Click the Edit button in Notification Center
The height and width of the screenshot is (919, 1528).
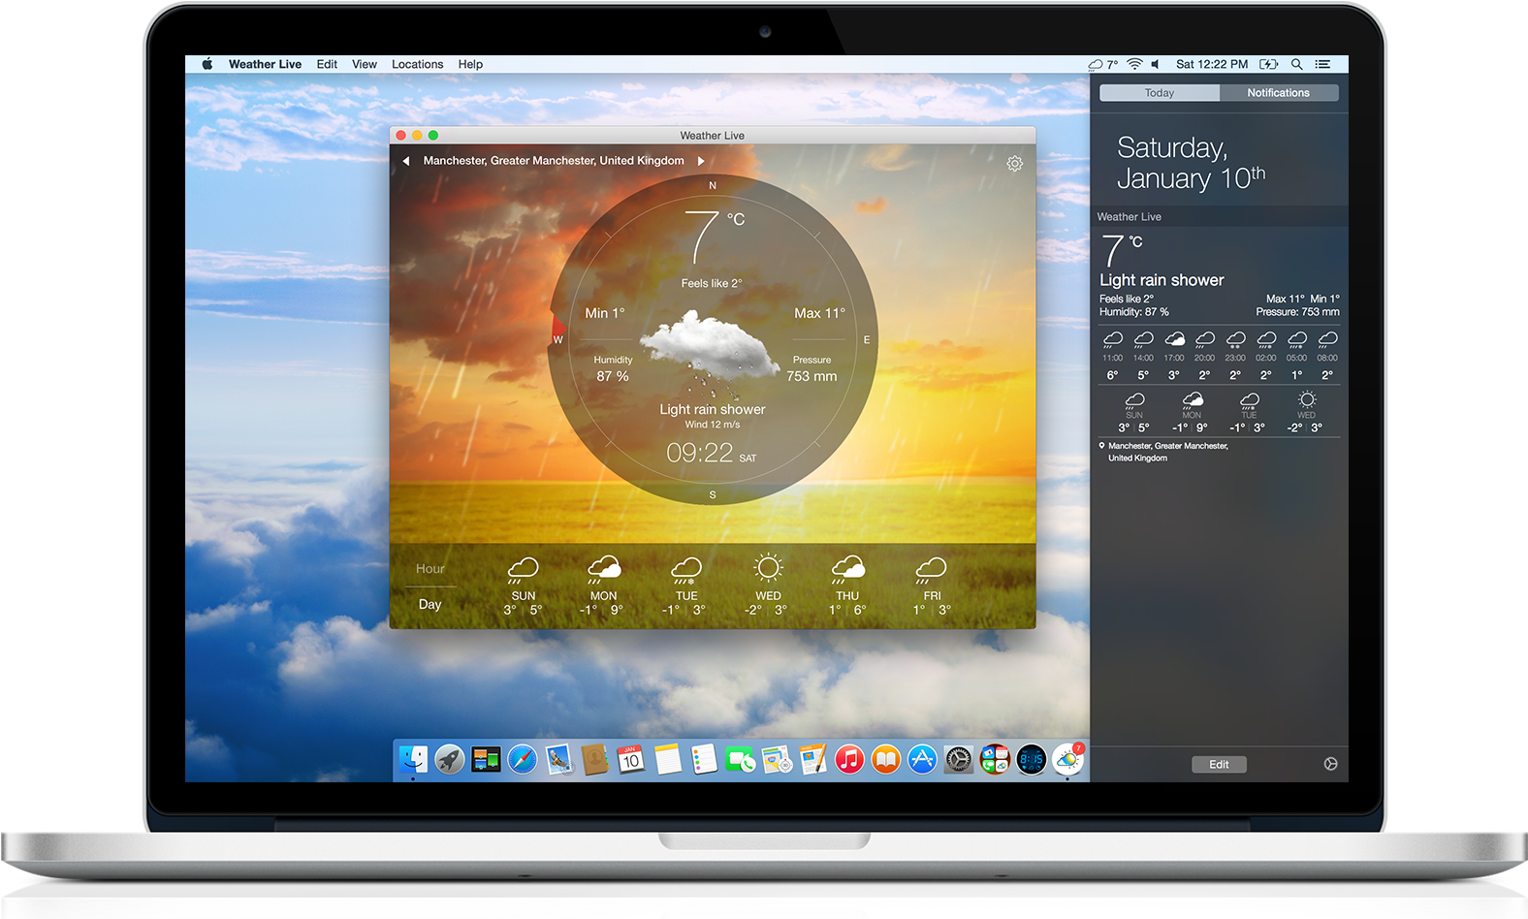click(1219, 765)
